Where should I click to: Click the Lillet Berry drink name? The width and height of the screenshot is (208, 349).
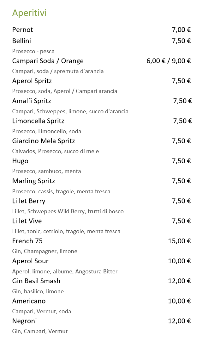(29, 201)
